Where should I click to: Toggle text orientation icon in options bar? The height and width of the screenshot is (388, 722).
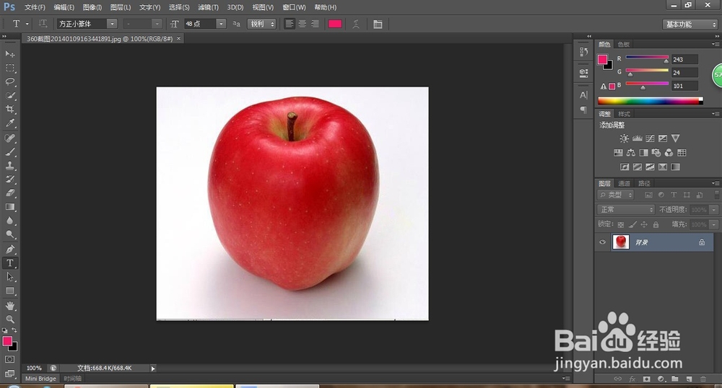click(x=43, y=24)
